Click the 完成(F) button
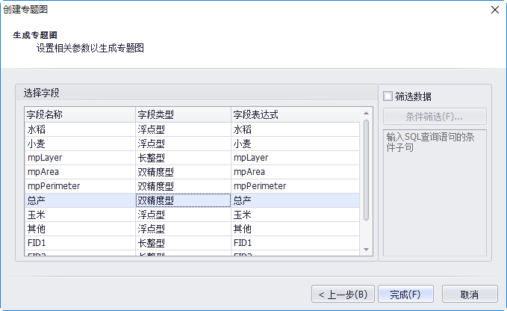 405,295
